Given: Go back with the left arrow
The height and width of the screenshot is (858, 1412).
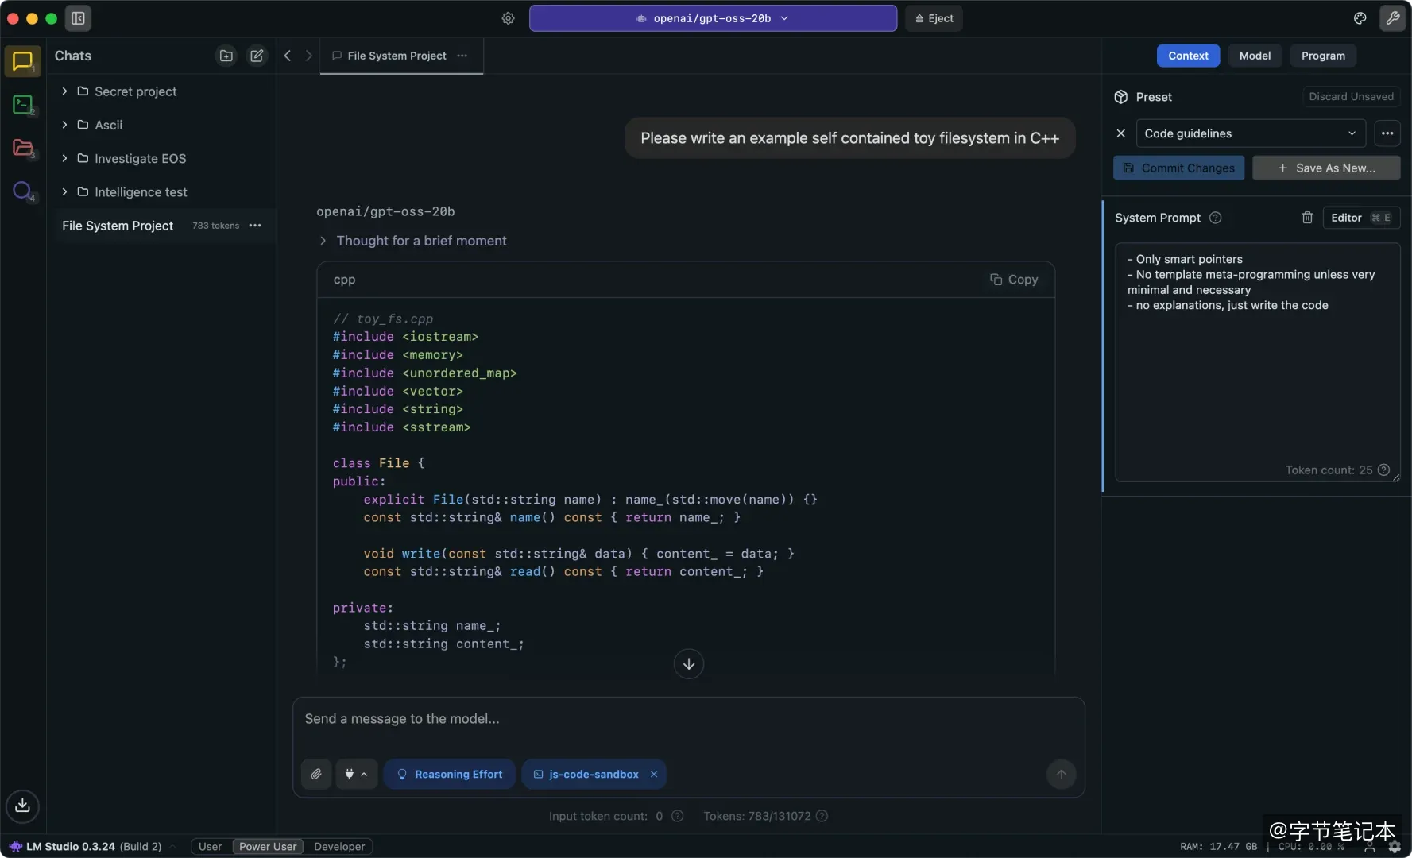Looking at the screenshot, I should point(288,56).
